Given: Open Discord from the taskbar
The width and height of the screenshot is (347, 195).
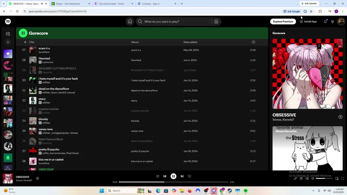Looking at the screenshot, I should (x=214, y=191).
